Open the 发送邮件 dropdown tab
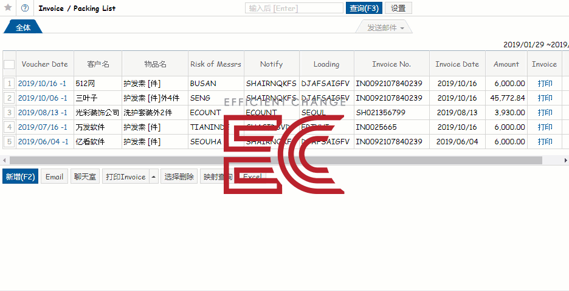Viewport: 569px width, 291px height. [x=384, y=27]
